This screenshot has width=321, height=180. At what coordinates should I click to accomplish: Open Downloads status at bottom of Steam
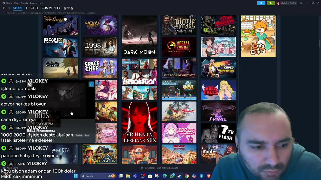tap(159, 168)
